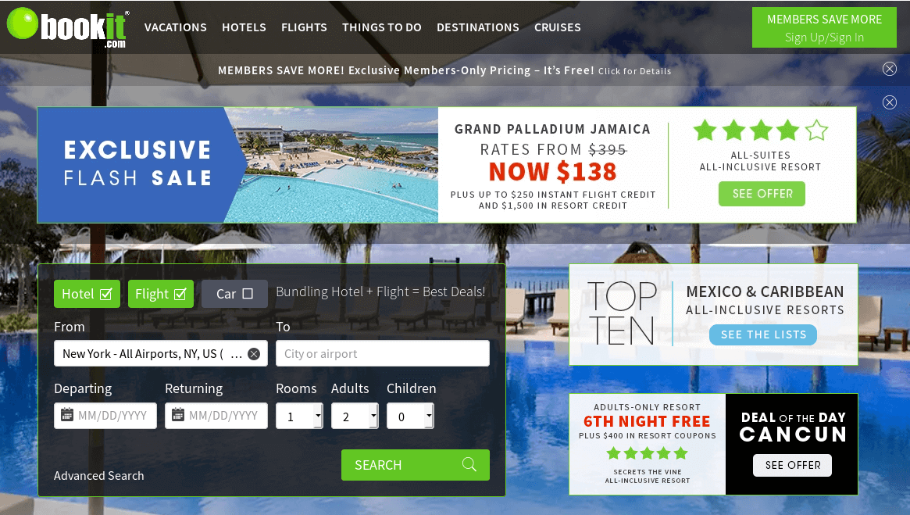Enable the Car checkbox

[x=248, y=294]
